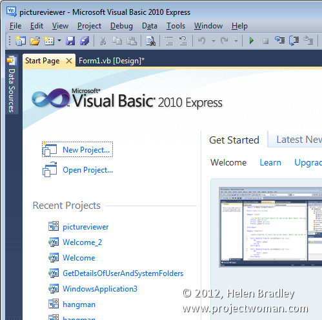The width and height of the screenshot is (322, 320).
Task: Open recent project GetDetailsOfUserAndSystemFolders
Action: point(123,273)
